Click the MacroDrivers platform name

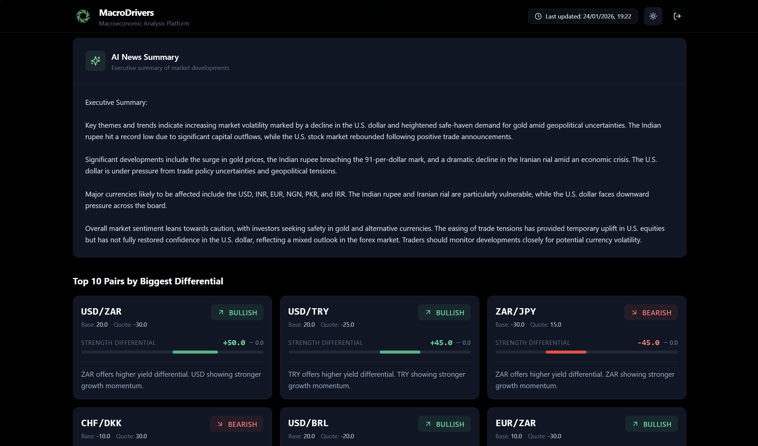126,13
